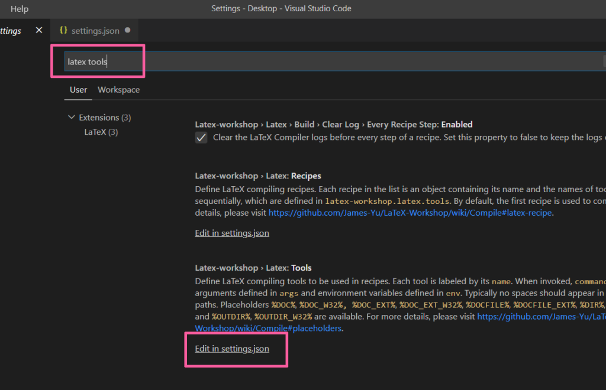Click the unsaved dot on settings.json tab
The height and width of the screenshot is (390, 606).
[128, 30]
